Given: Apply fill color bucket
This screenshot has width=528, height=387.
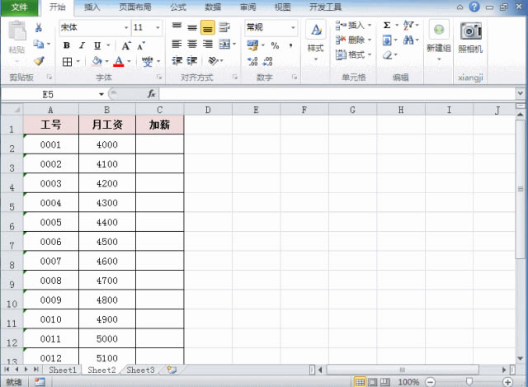Looking at the screenshot, I should click(97, 61).
